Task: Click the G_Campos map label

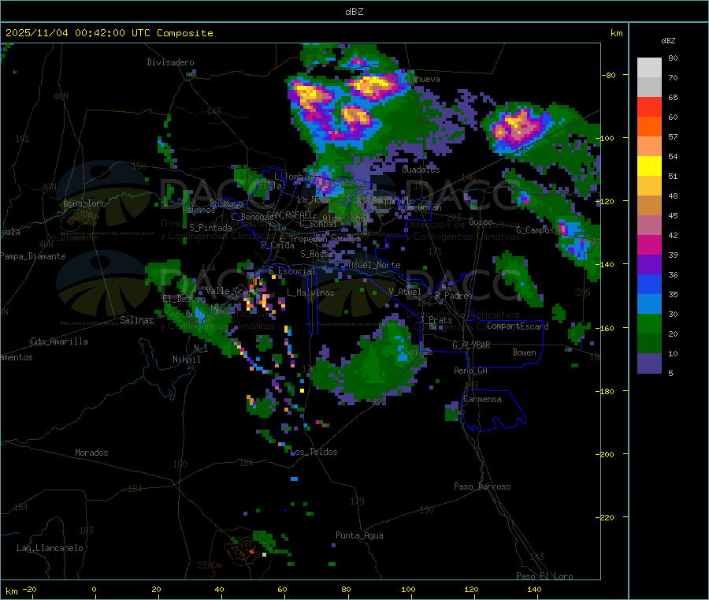Action: [x=535, y=230]
